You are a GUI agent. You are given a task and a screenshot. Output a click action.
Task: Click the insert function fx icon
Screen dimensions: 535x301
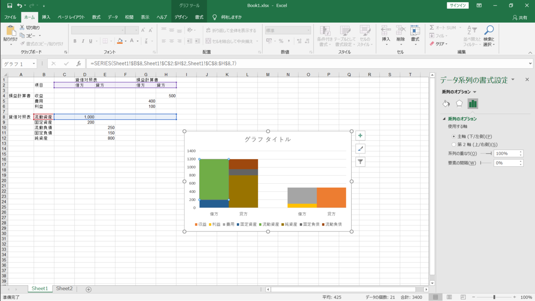pyautogui.click(x=78, y=64)
